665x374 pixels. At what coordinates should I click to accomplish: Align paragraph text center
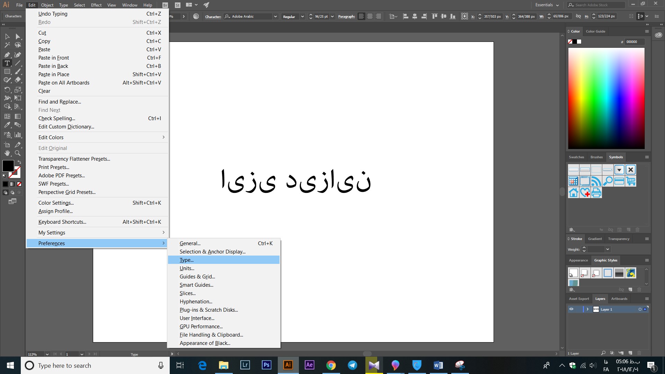[370, 16]
